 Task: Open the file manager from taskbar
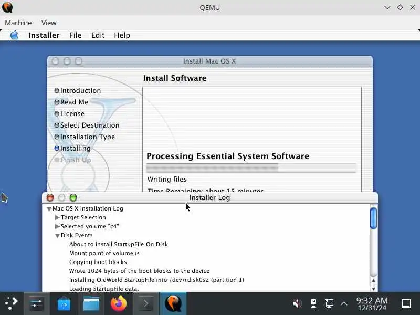(91, 303)
